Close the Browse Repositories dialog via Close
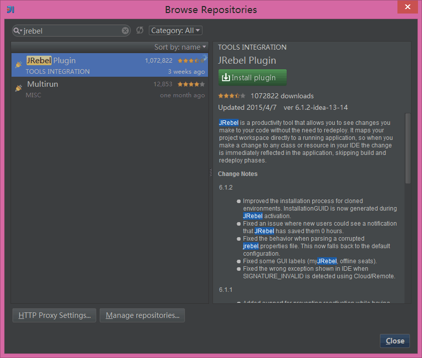Screen dimensions: 422x358 395,341
